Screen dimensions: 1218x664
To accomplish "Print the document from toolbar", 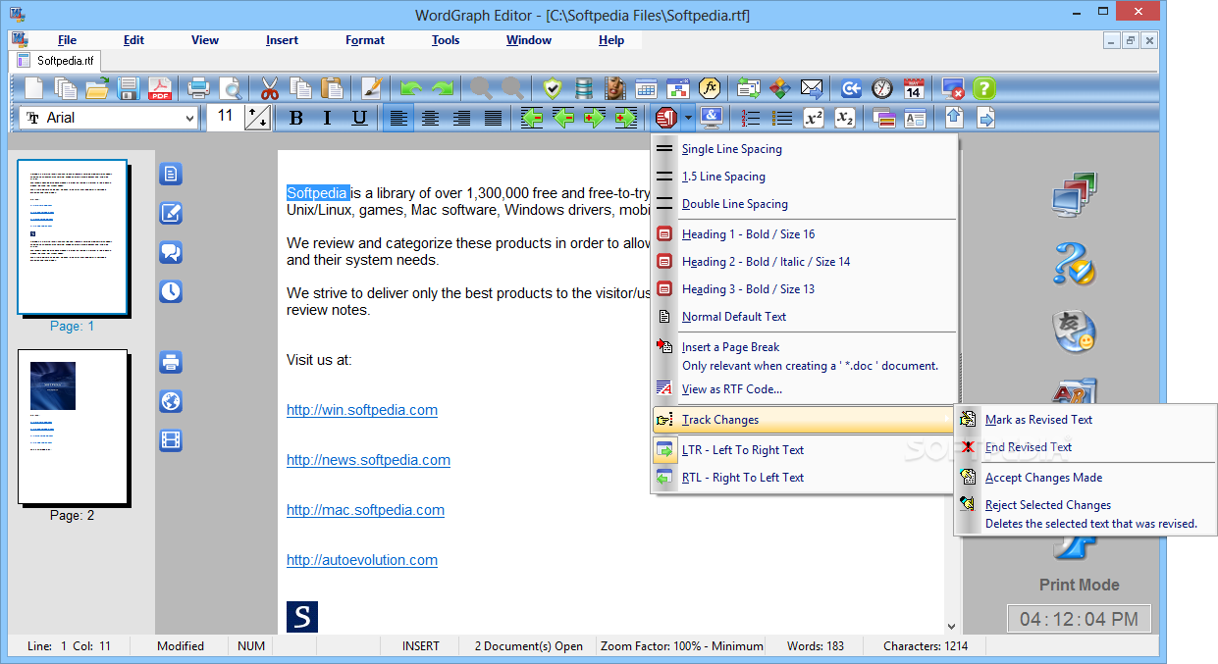I will [199, 88].
